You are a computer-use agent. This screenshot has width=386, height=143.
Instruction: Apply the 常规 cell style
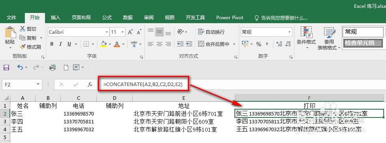363,32
